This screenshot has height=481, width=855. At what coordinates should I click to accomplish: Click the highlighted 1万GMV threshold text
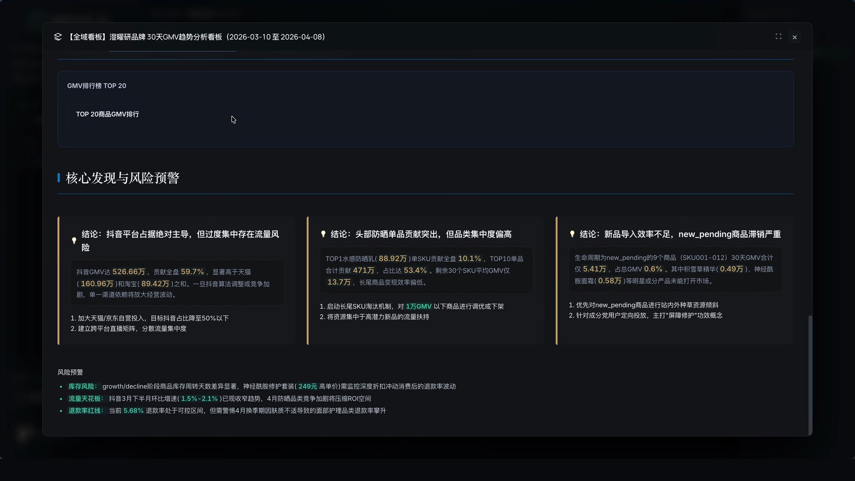[418, 306]
